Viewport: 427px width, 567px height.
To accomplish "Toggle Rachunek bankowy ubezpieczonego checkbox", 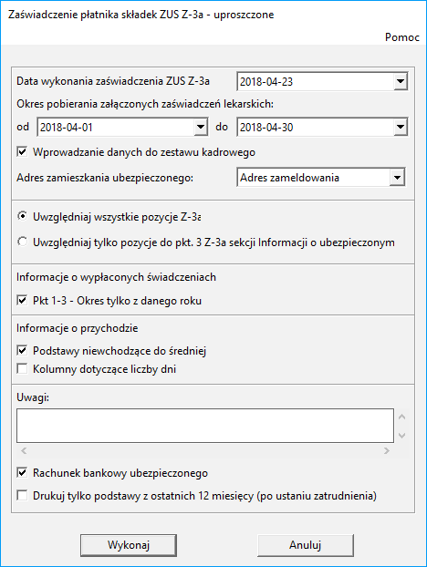I will [22, 472].
